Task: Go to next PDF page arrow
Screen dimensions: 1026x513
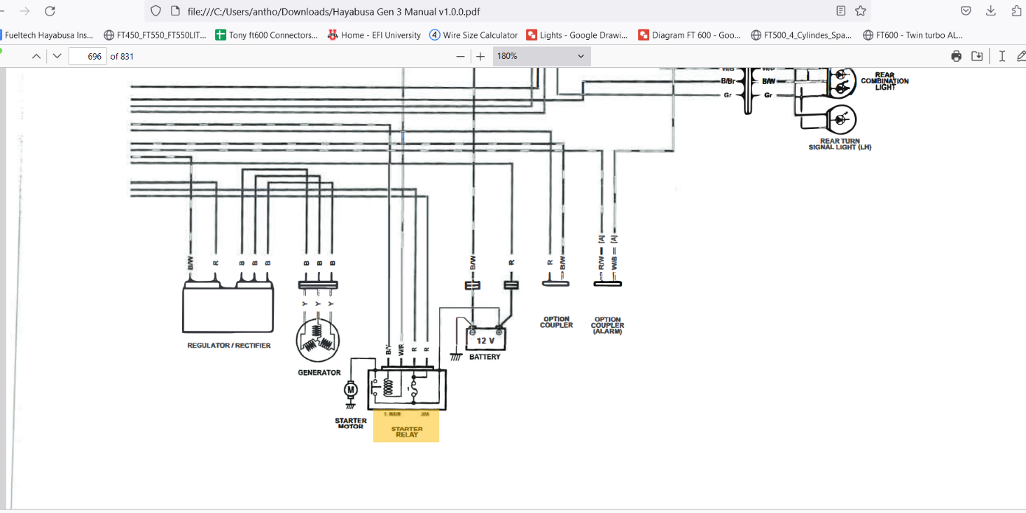Action: (57, 56)
